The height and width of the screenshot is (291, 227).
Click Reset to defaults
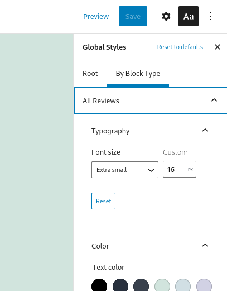tap(180, 47)
